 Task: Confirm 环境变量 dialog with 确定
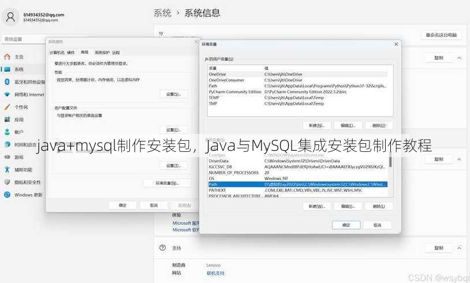coord(346,225)
